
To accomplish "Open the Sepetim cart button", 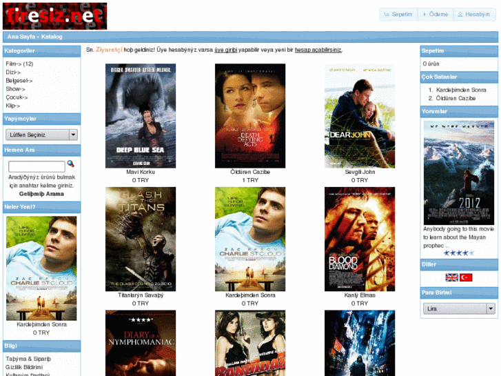I will pos(398,14).
